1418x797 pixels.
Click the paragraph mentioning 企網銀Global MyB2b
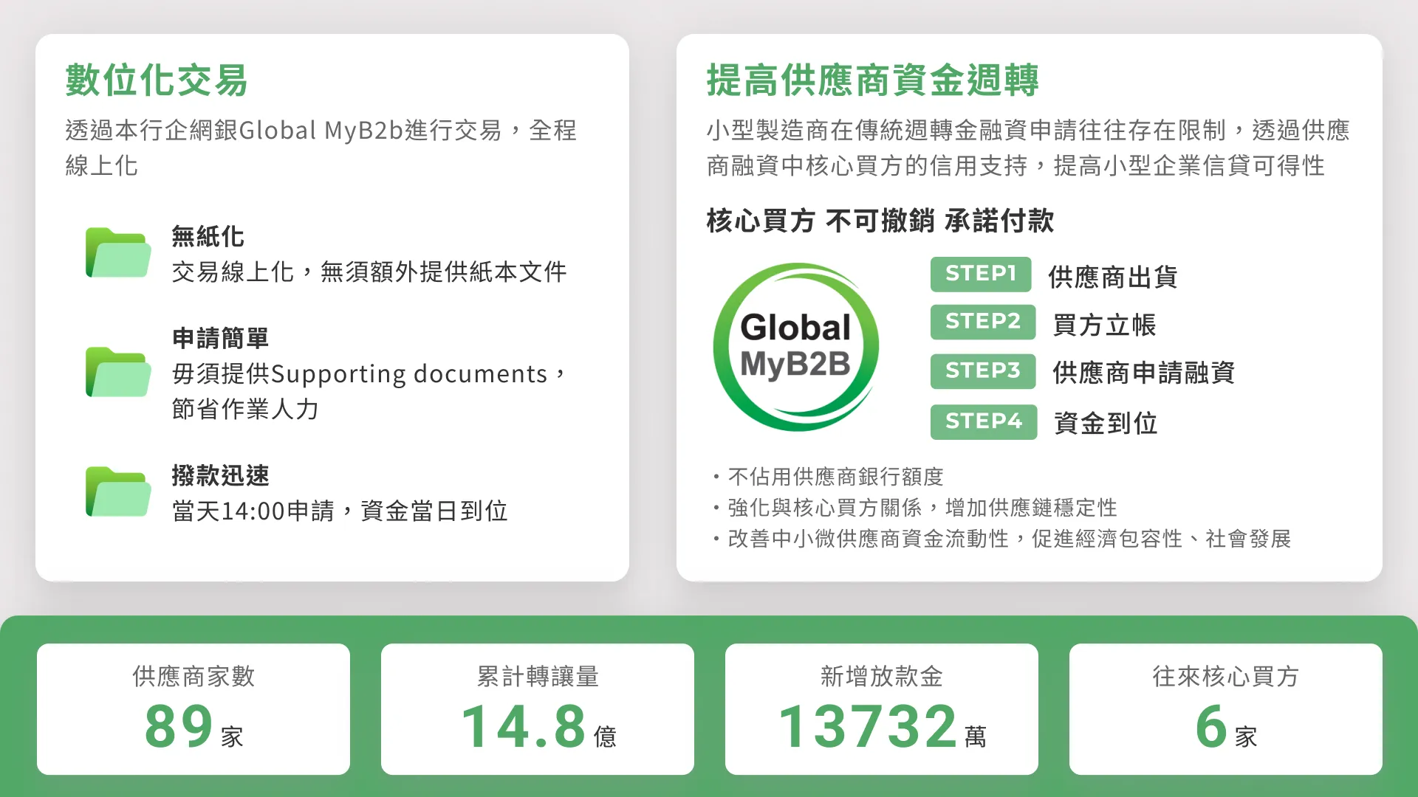(x=321, y=148)
